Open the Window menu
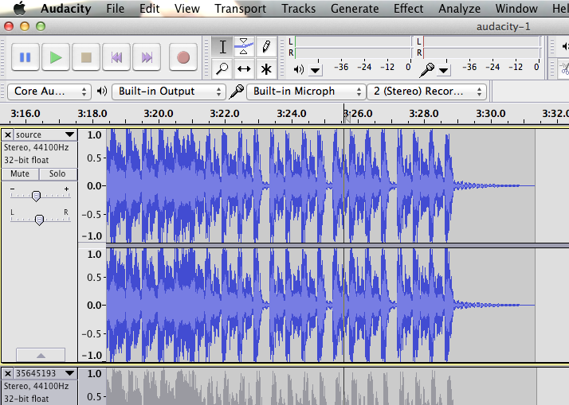Image resolution: width=569 pixels, height=405 pixels. pyautogui.click(x=516, y=8)
